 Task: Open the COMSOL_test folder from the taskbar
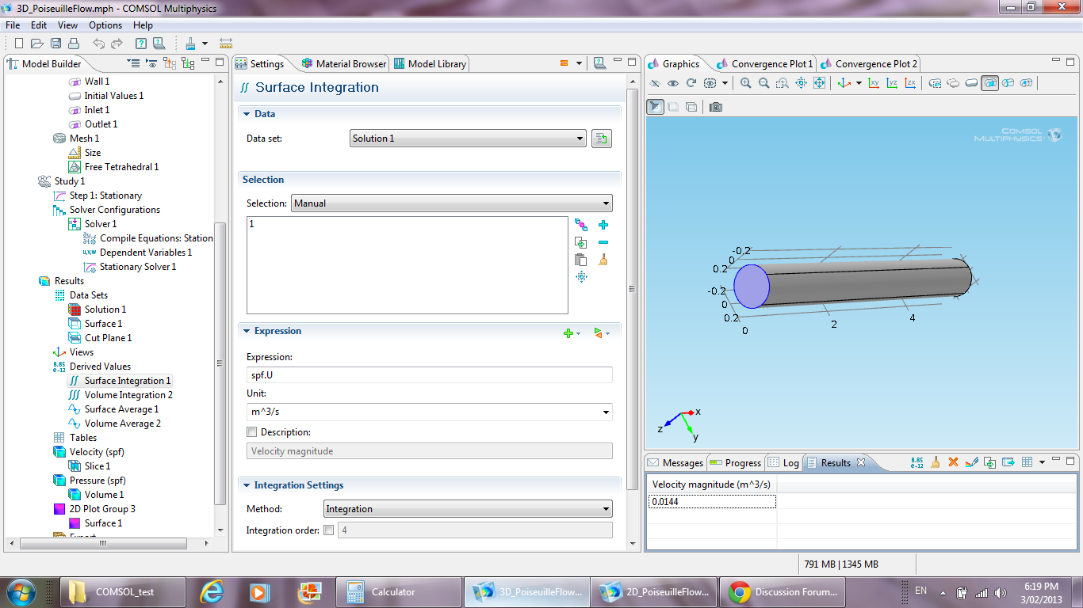pyautogui.click(x=123, y=591)
